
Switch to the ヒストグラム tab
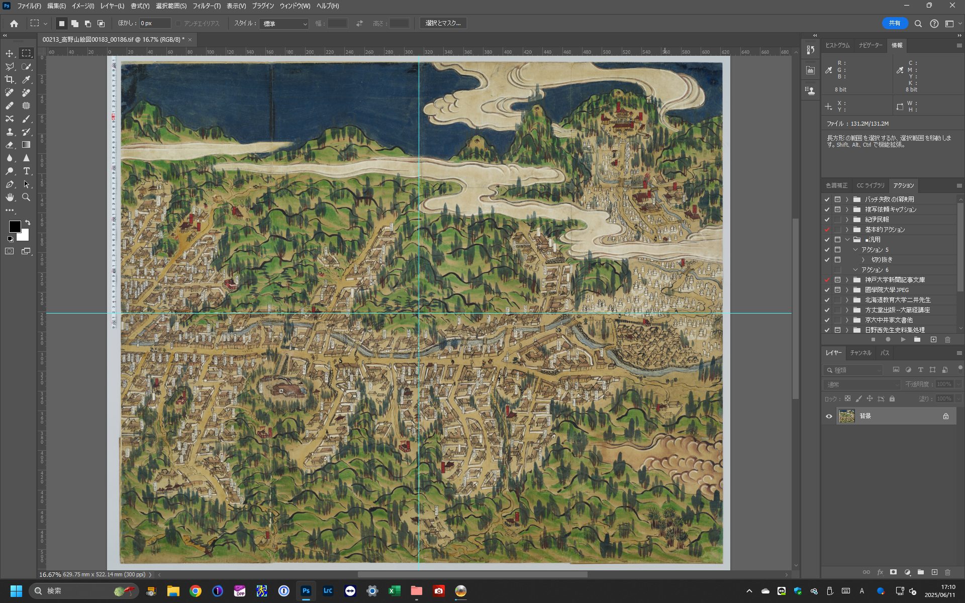pyautogui.click(x=837, y=45)
